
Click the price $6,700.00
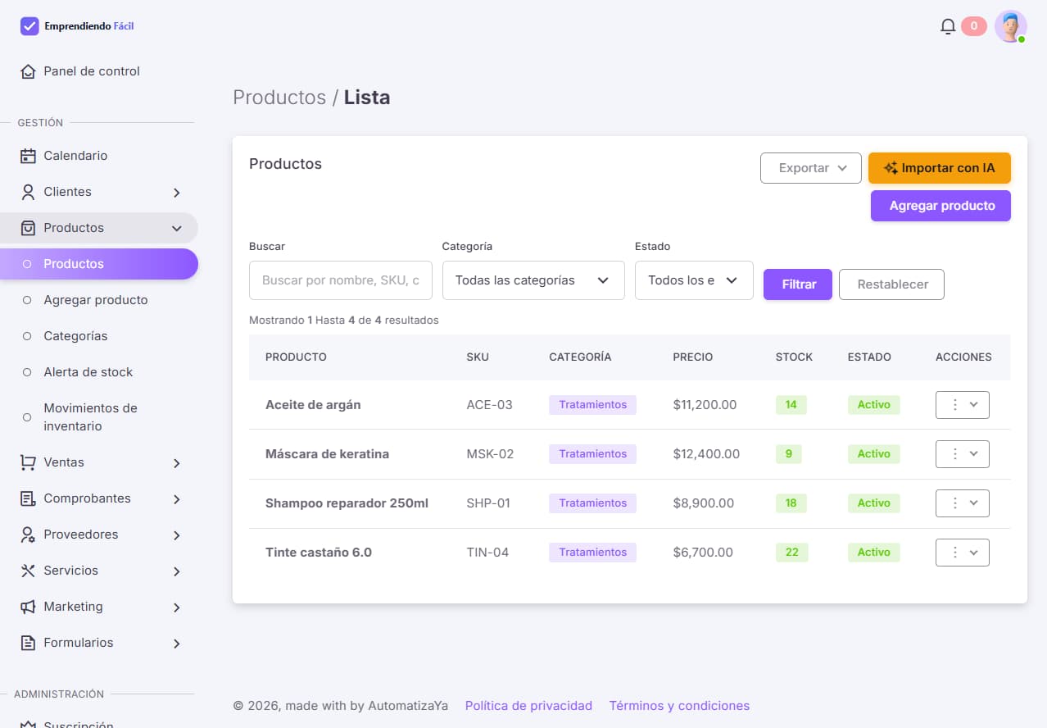point(703,553)
